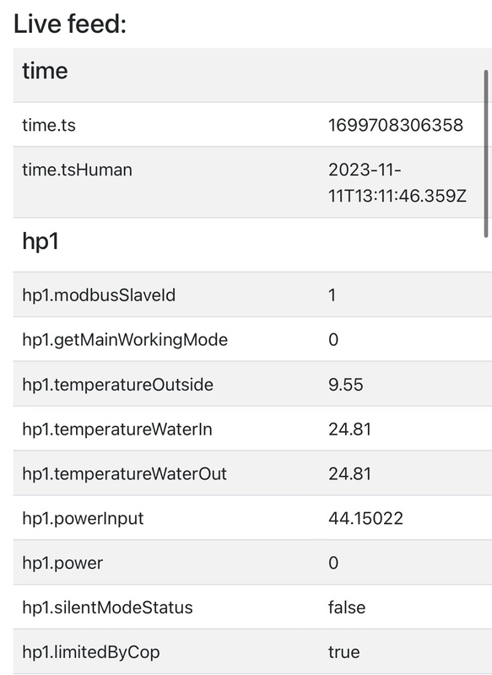Select the hp1.powerInput label
Screen dimensions: 492x675
[x=83, y=518]
